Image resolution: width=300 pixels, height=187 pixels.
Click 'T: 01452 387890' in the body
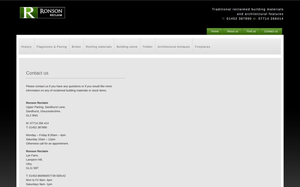[36, 127]
